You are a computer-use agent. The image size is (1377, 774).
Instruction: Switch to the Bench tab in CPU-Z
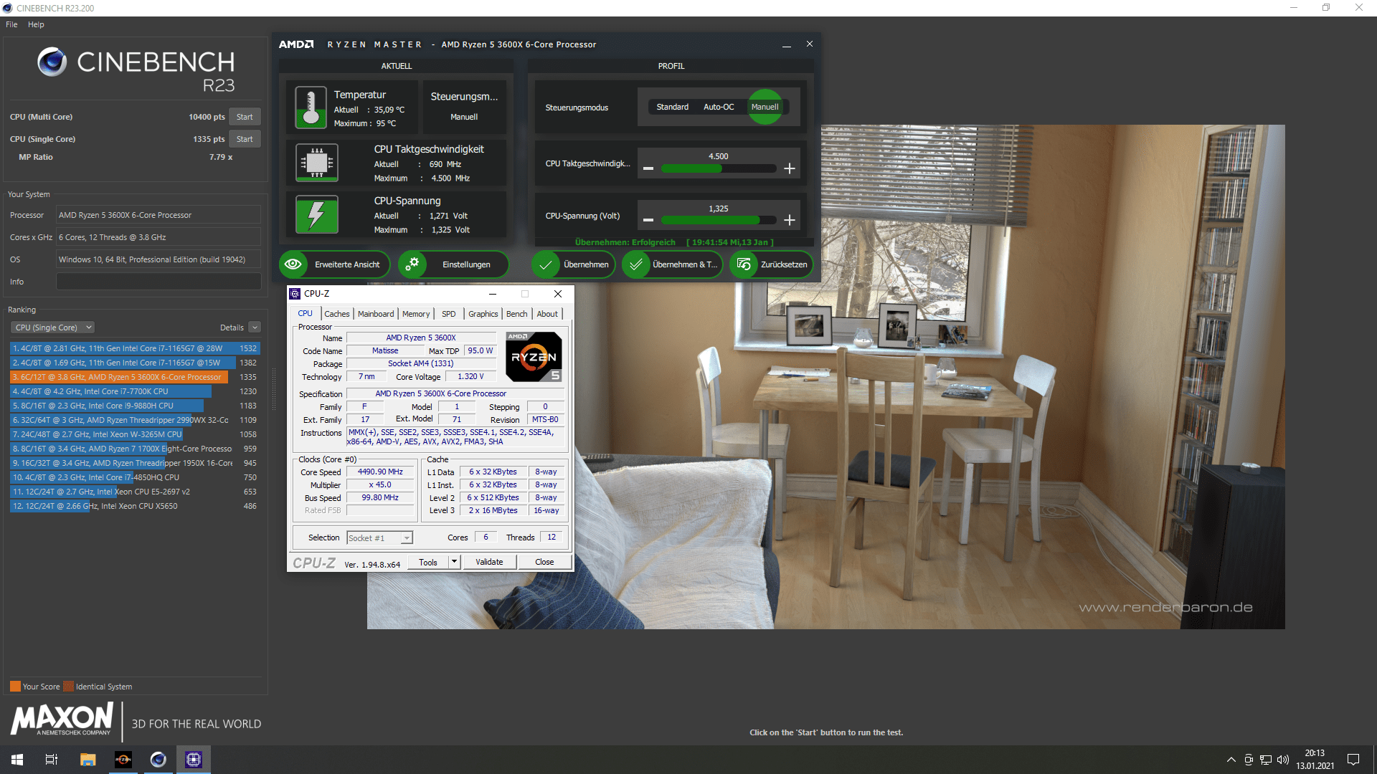click(x=516, y=314)
